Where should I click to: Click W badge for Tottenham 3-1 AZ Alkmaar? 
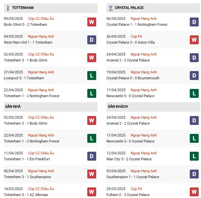point(92,192)
